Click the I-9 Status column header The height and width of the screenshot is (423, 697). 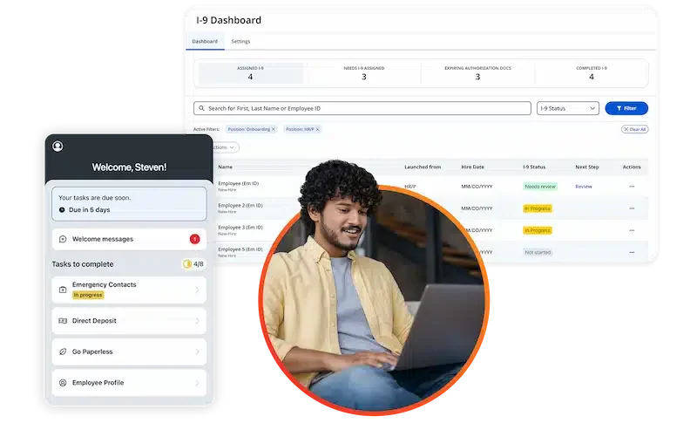coord(534,167)
